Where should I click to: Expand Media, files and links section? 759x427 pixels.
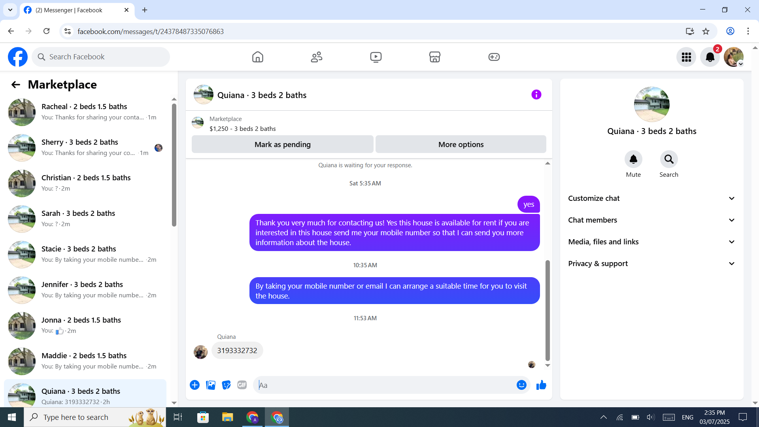click(651, 242)
